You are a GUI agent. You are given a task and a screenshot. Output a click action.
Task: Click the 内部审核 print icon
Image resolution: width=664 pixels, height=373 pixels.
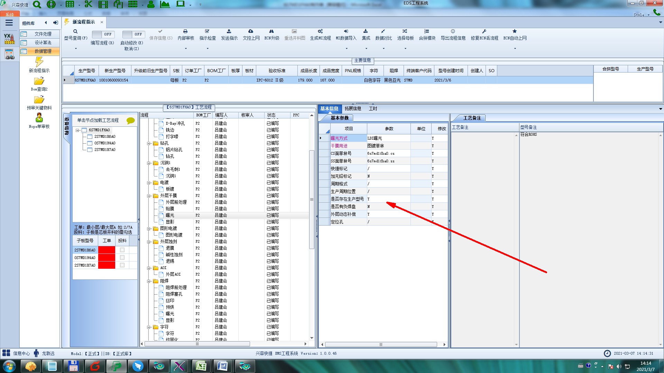pos(185,31)
